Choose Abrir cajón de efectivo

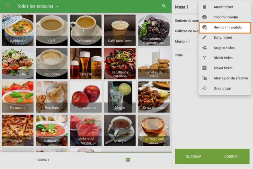pos(225,78)
